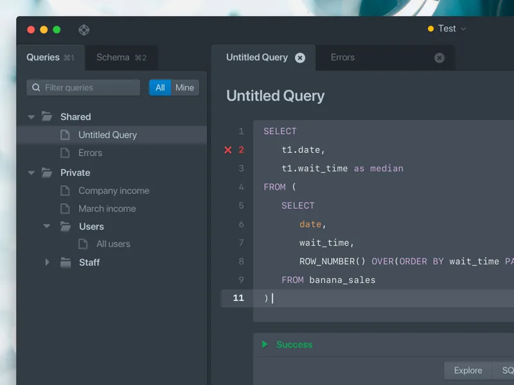Click the Company income file icon
The image size is (514, 385).
[x=65, y=191]
